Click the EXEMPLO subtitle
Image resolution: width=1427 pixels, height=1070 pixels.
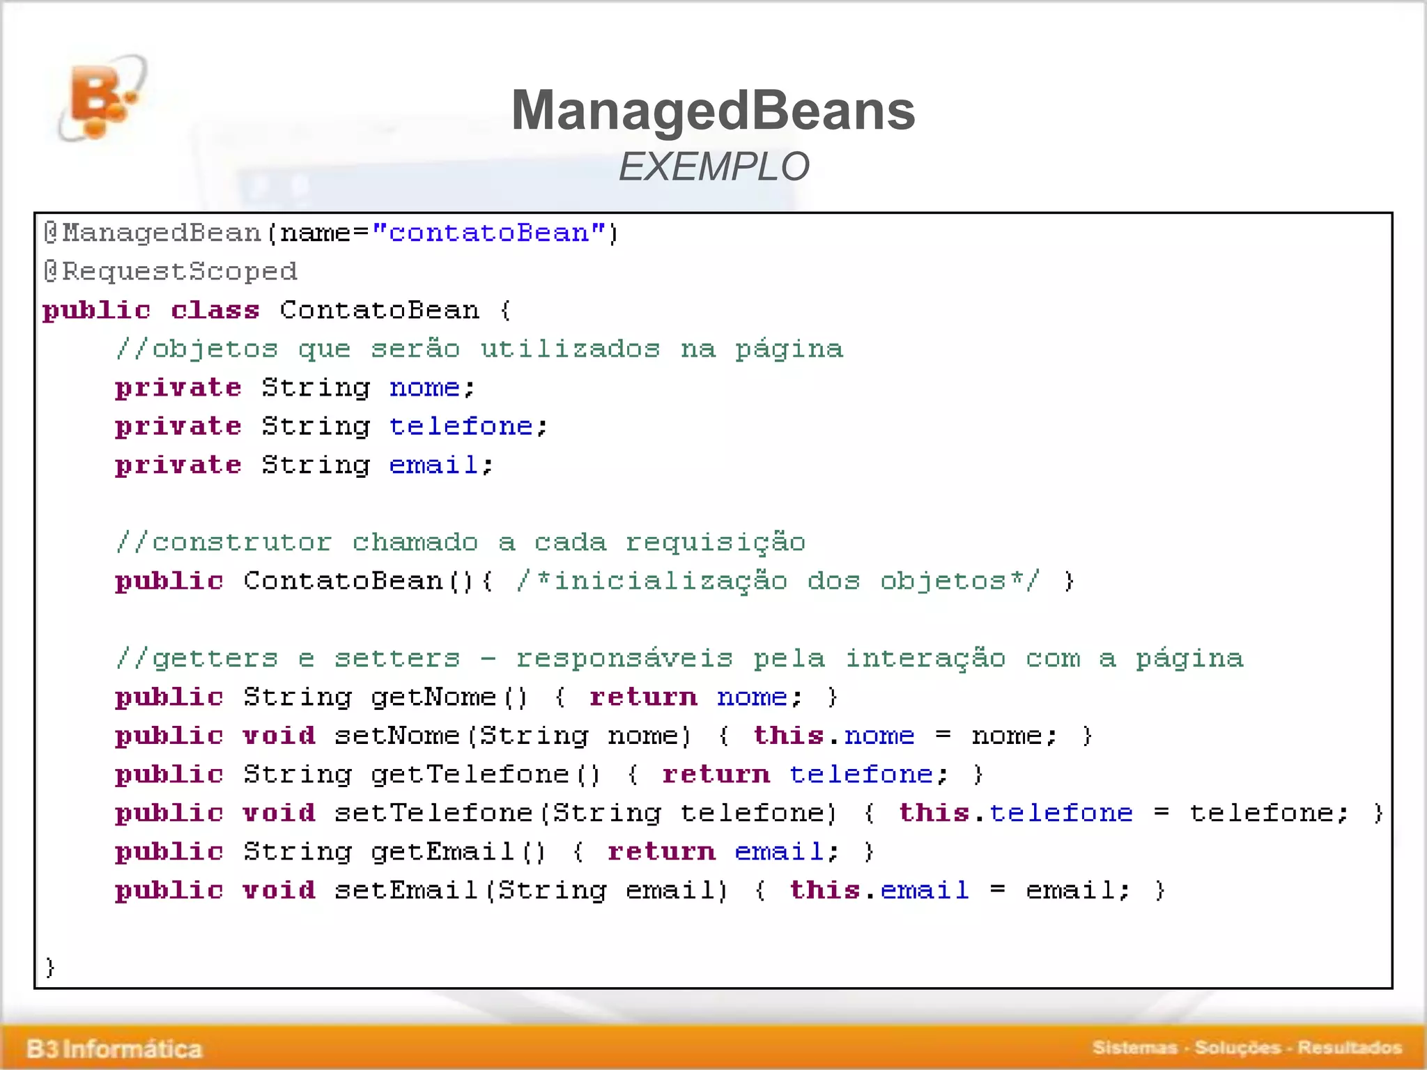(x=713, y=167)
